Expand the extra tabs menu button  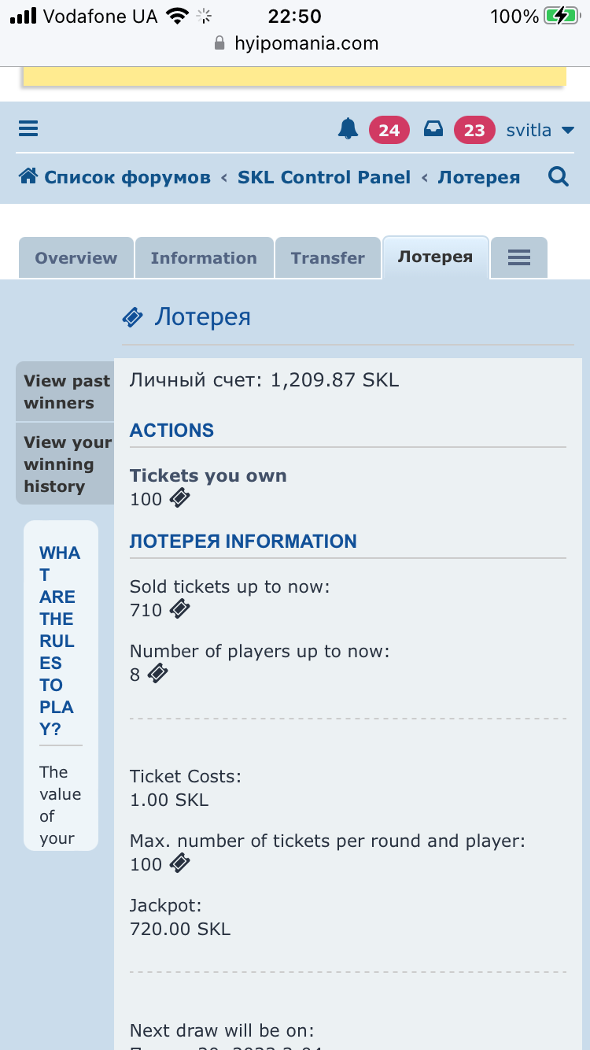pos(518,257)
